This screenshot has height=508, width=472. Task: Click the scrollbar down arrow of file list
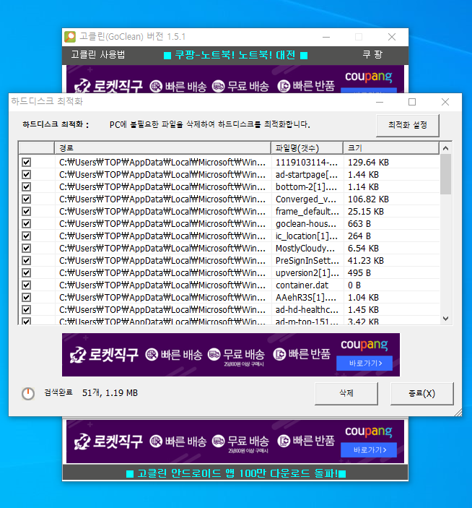tap(445, 319)
